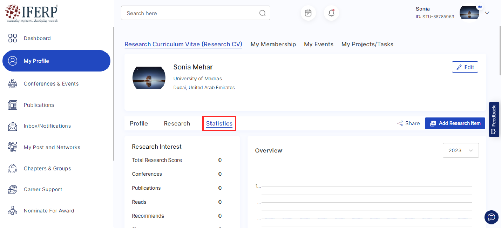Open the calendar icon in header
The image size is (501, 228).
click(x=308, y=13)
